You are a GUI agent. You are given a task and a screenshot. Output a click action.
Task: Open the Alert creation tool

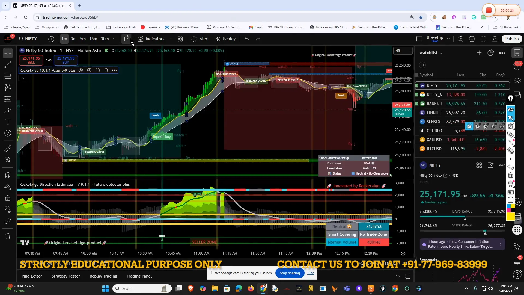200,39
